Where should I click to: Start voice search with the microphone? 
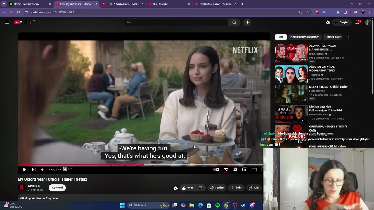247,22
